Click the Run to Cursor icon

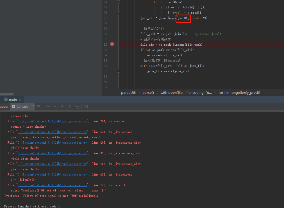click(x=77, y=107)
